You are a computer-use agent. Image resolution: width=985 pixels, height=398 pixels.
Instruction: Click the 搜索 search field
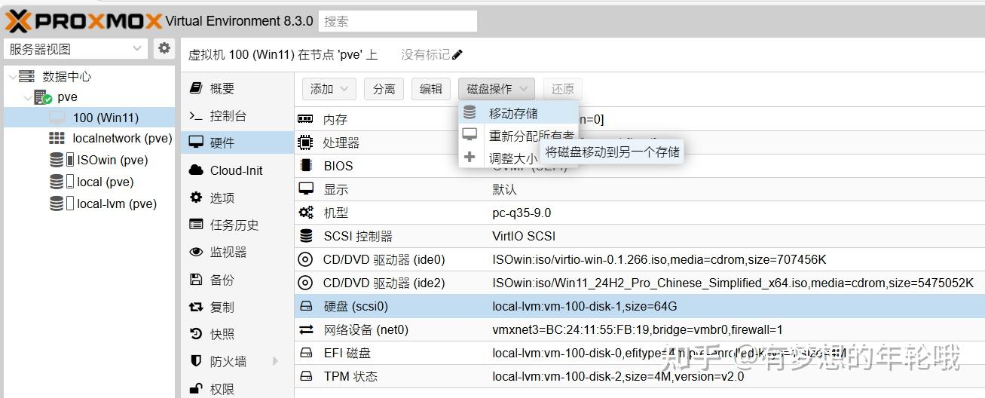[x=397, y=21]
